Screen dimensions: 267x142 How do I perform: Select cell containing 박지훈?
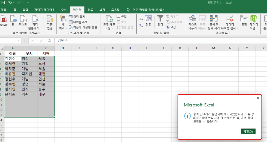tap(13, 69)
